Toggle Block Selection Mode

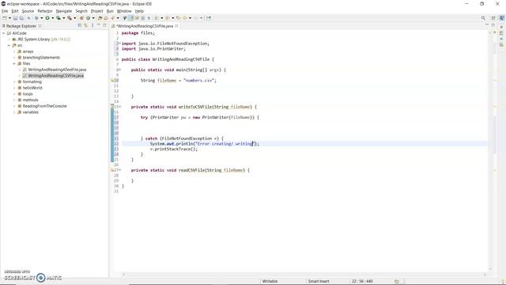142,18
